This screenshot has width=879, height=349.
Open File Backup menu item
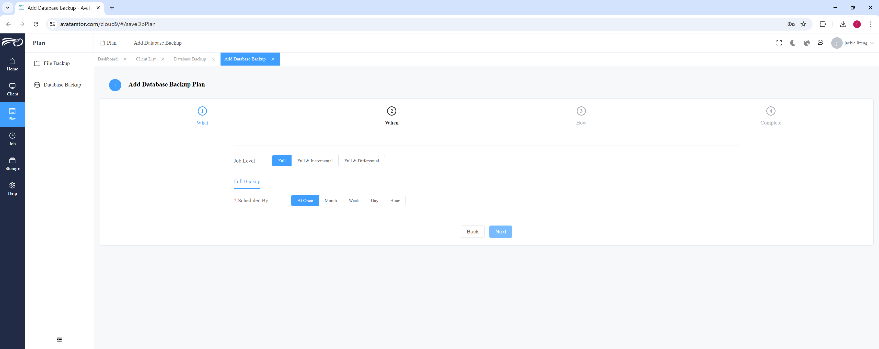56,63
